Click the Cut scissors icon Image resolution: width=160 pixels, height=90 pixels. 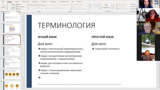7,4
